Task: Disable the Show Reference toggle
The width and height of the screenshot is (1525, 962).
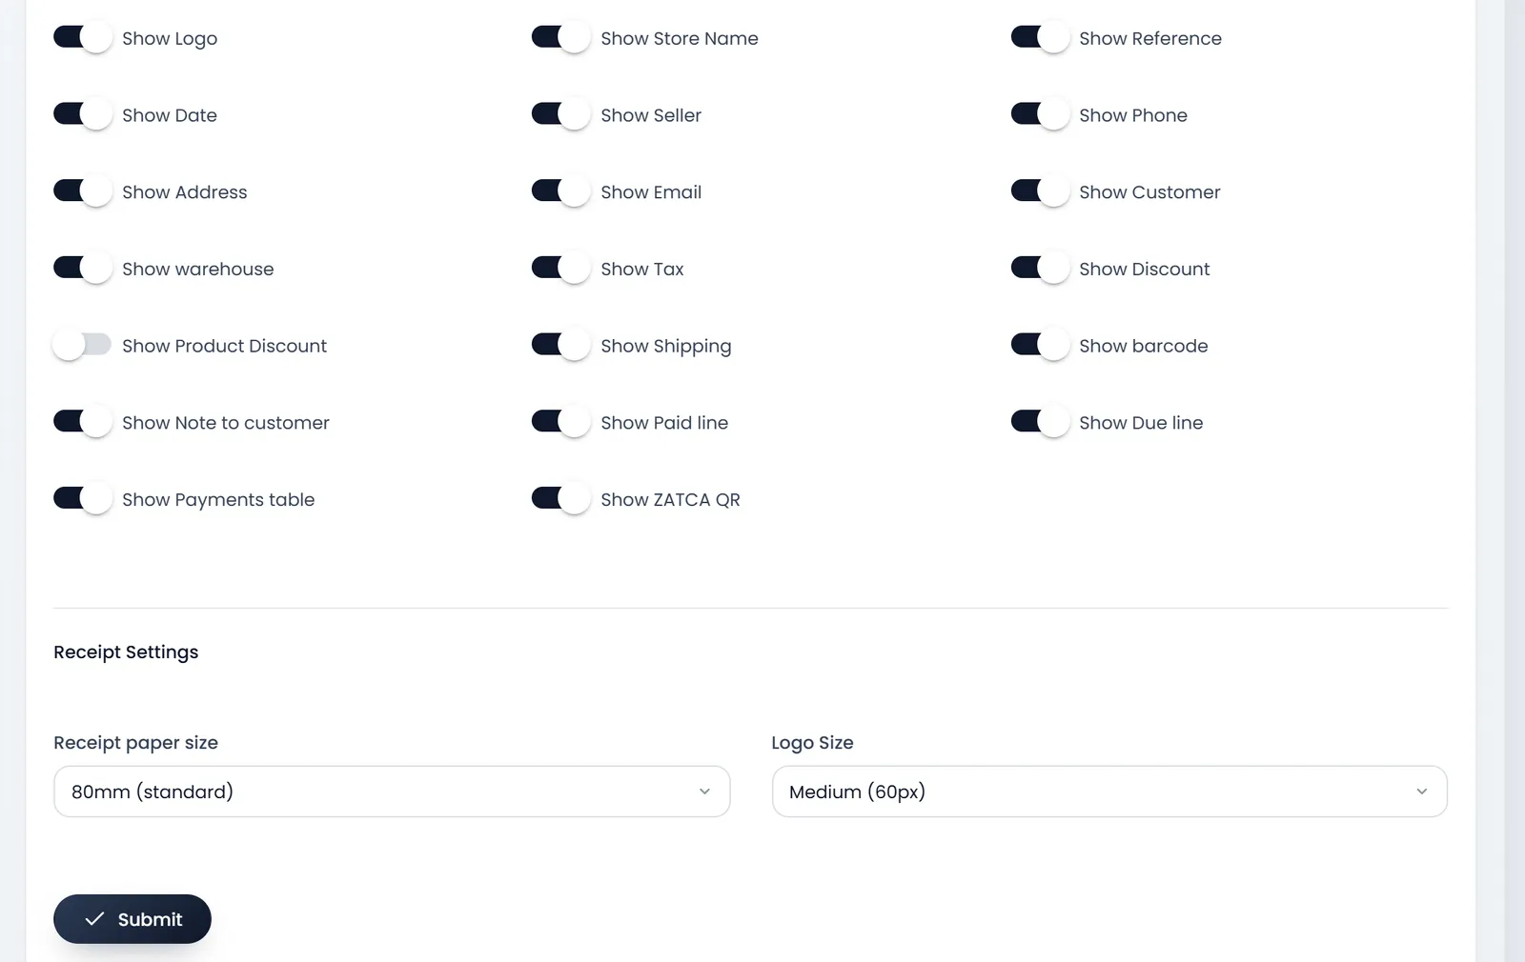Action: coord(1040,38)
